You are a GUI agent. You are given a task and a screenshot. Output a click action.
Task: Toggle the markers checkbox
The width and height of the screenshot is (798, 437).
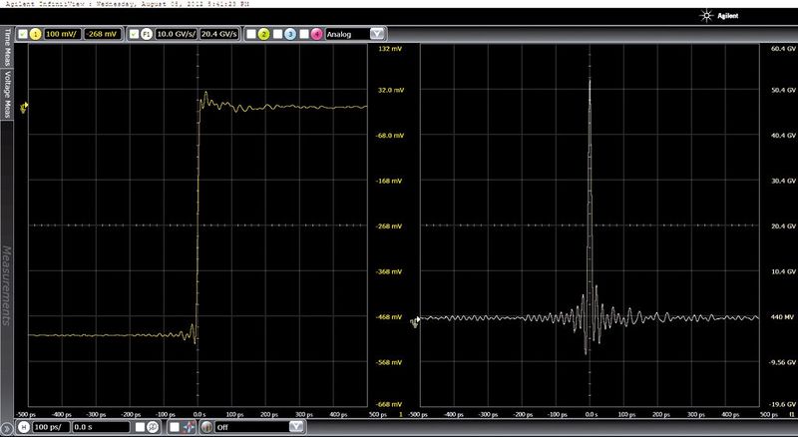point(175,427)
